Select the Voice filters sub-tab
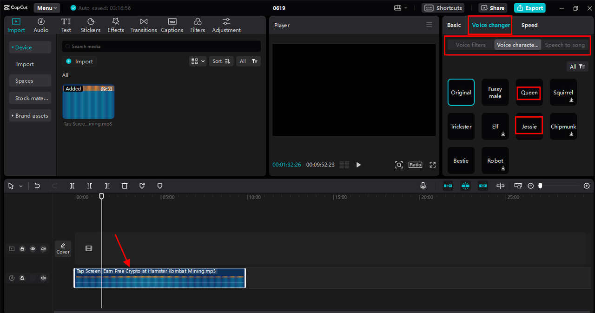The height and width of the screenshot is (313, 595). (471, 45)
